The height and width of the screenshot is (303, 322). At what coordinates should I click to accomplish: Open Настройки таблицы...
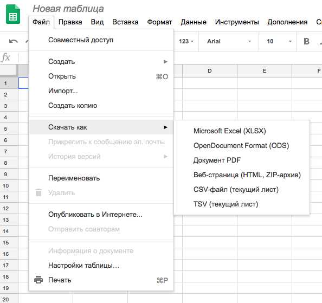coord(101,265)
